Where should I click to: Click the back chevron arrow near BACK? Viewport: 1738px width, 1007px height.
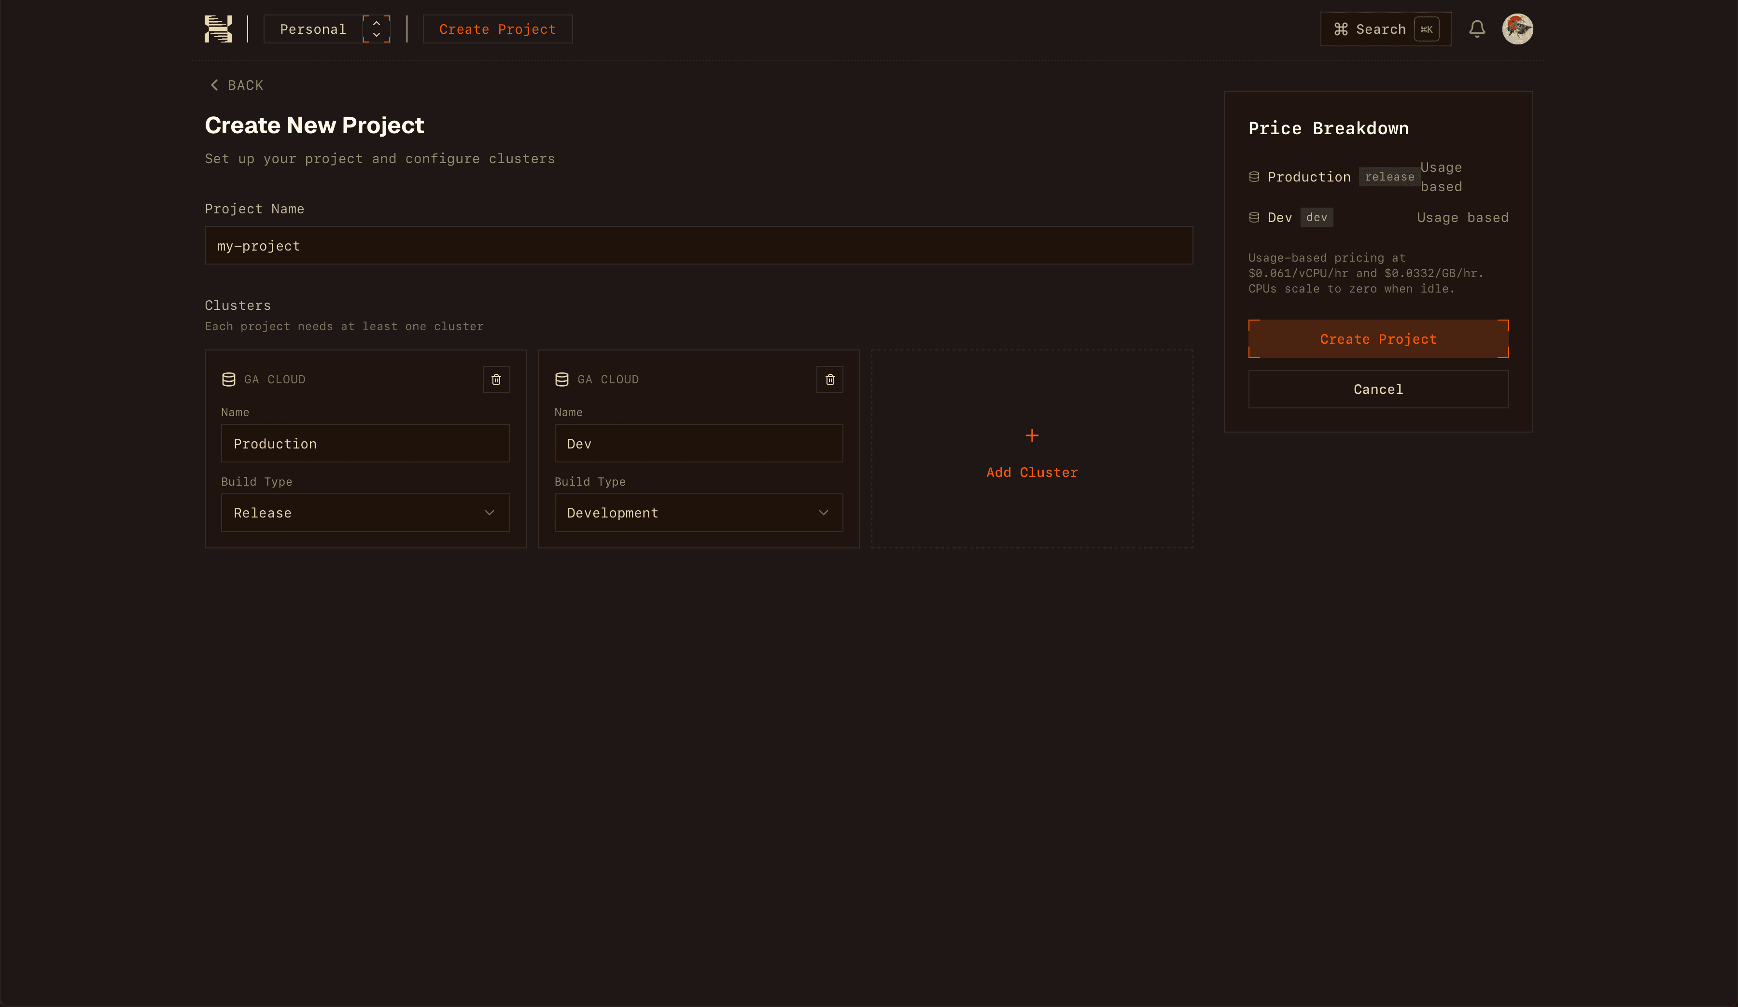point(214,85)
